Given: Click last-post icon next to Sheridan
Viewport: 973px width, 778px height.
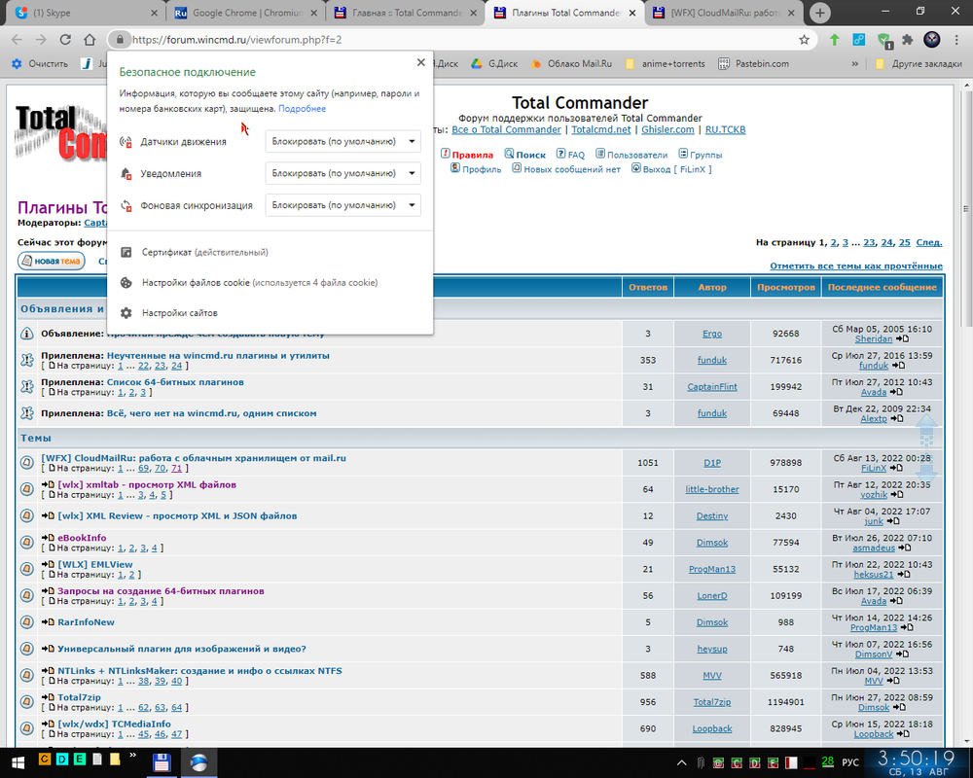Looking at the screenshot, I should (x=902, y=338).
